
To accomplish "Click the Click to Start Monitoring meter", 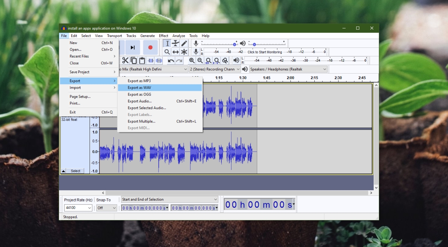I will tap(265, 52).
